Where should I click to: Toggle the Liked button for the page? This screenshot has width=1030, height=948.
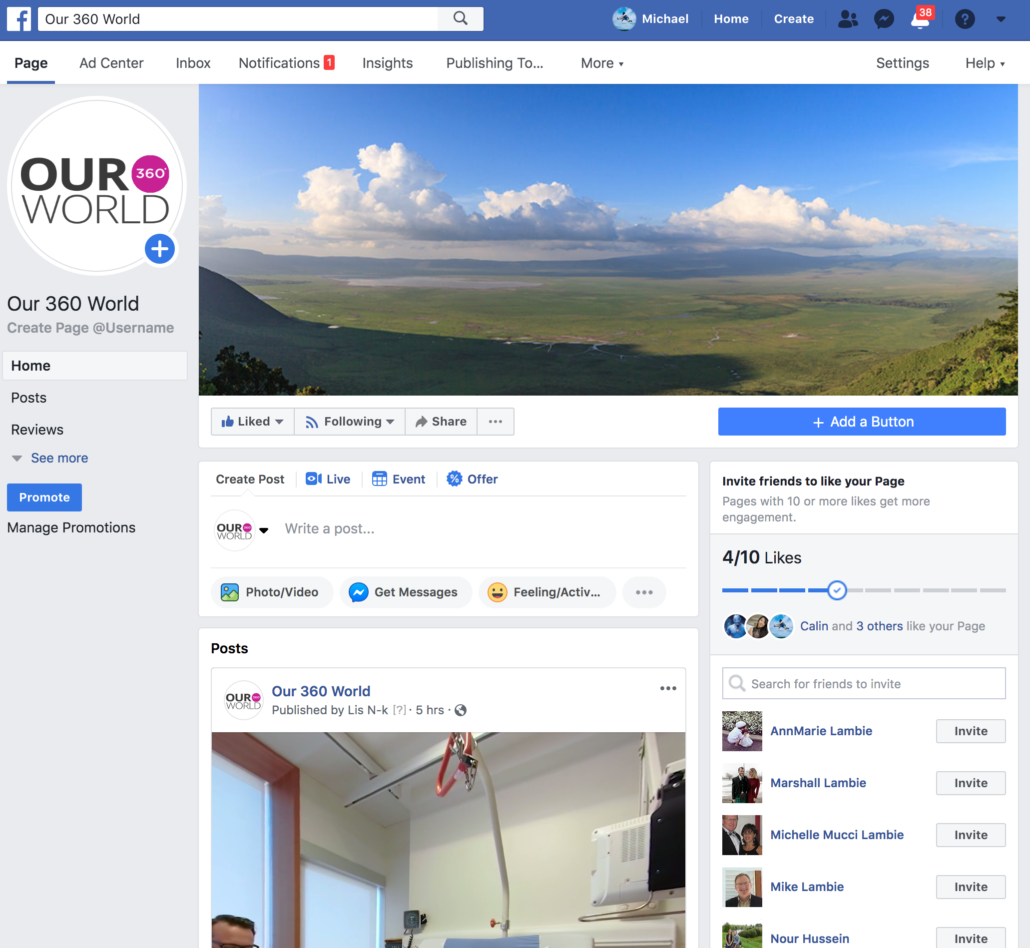click(252, 422)
